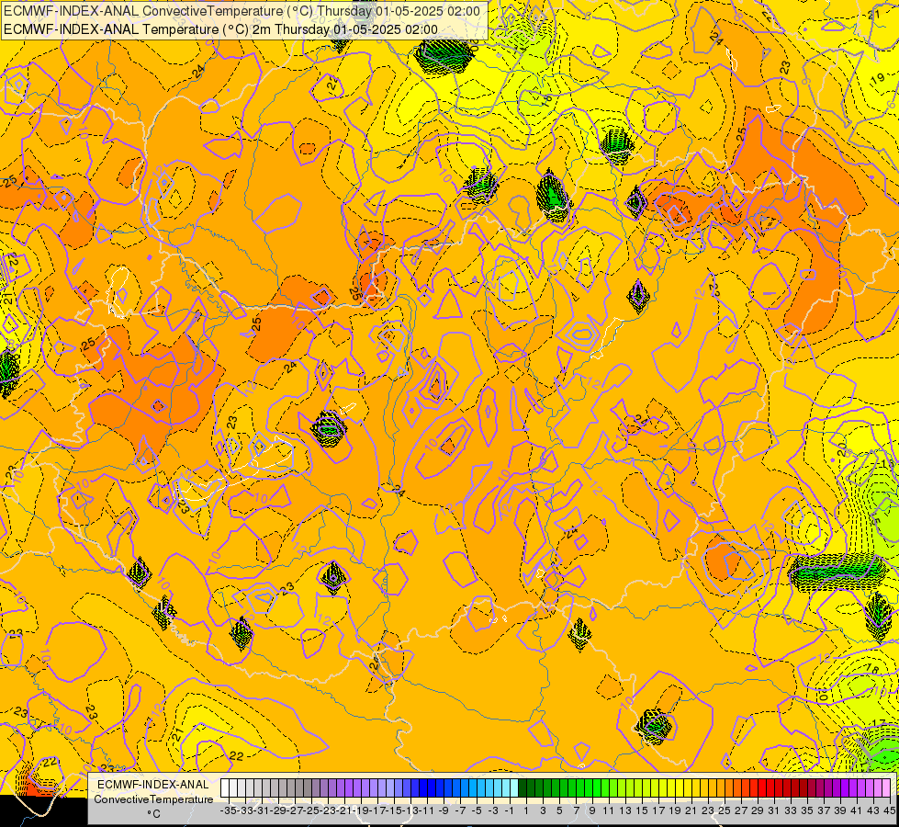The image size is (899, 827).
Task: Click the -35 value on the legend scale
Action: coord(228,810)
